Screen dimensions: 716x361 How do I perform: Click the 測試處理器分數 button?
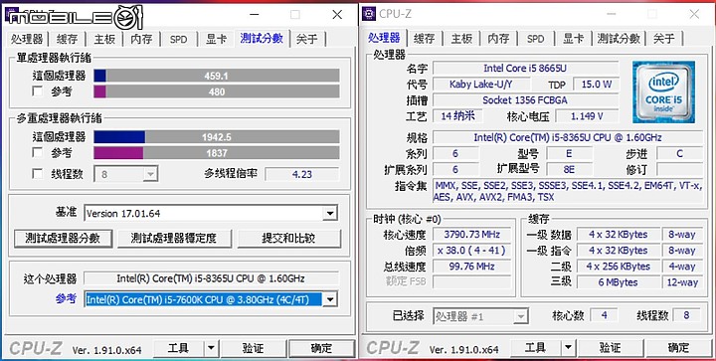pos(63,239)
